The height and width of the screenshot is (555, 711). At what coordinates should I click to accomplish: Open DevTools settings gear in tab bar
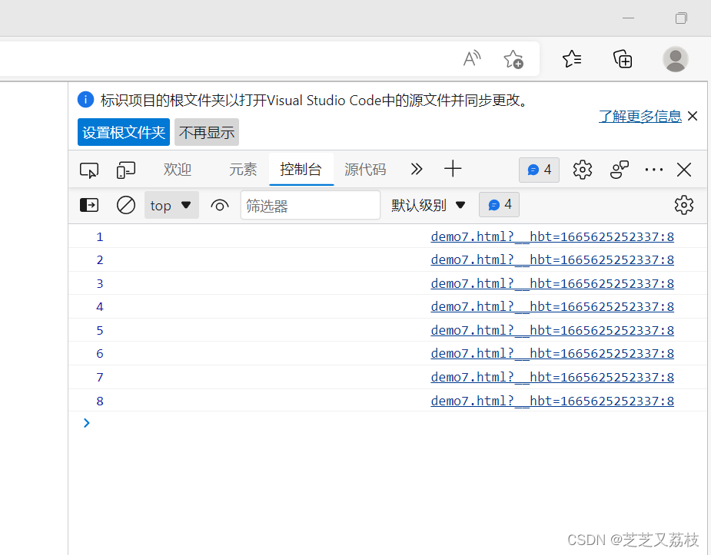pos(582,170)
